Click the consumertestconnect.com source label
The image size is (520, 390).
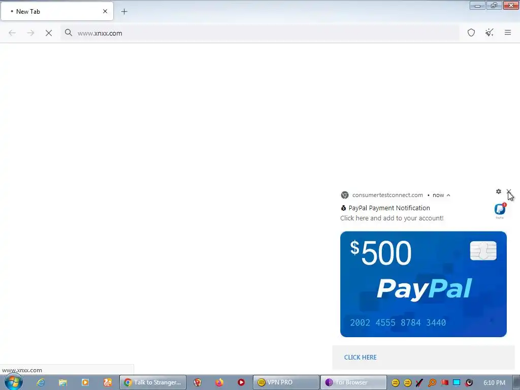[387, 195]
